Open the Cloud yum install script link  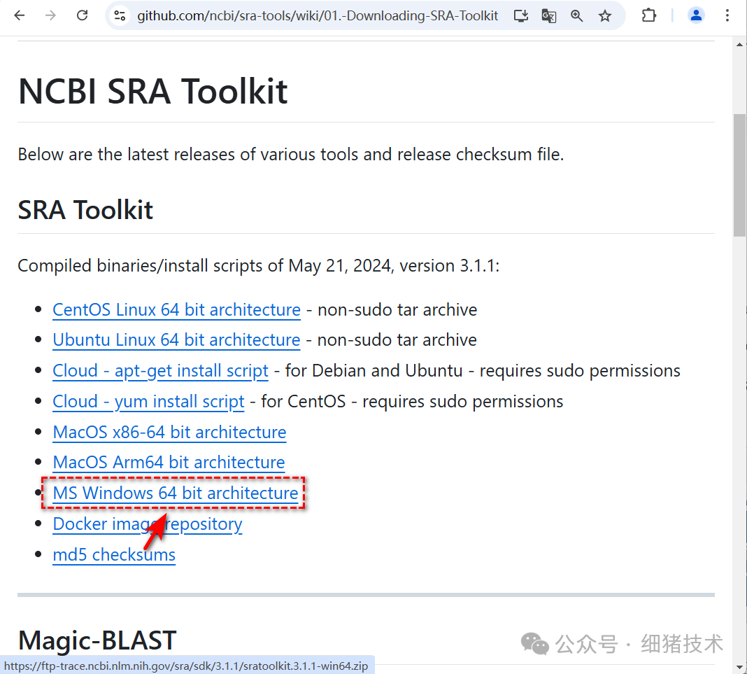click(x=148, y=401)
